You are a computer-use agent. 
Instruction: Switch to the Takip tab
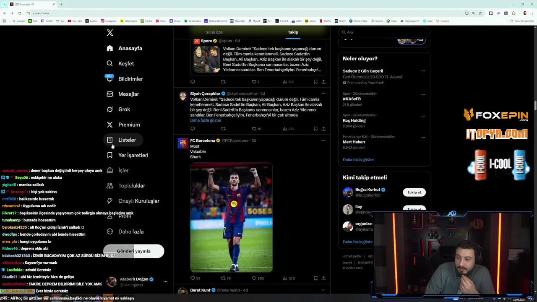point(293,32)
